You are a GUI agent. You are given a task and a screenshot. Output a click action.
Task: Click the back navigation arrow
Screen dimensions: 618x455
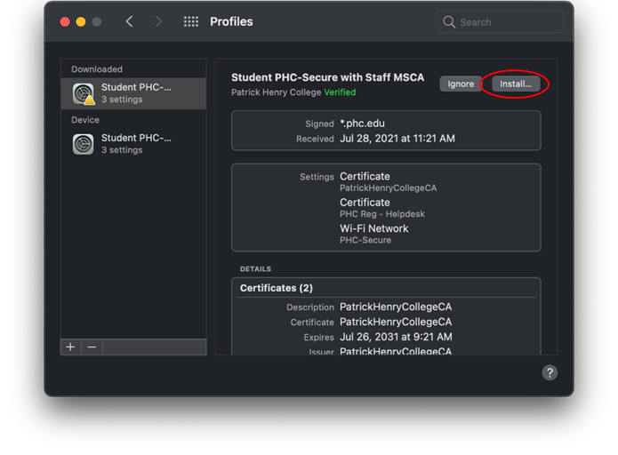coord(129,21)
